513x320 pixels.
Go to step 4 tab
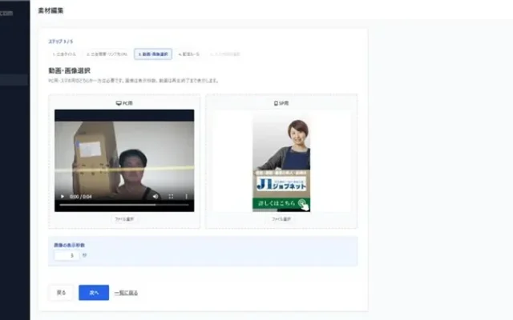coord(189,54)
